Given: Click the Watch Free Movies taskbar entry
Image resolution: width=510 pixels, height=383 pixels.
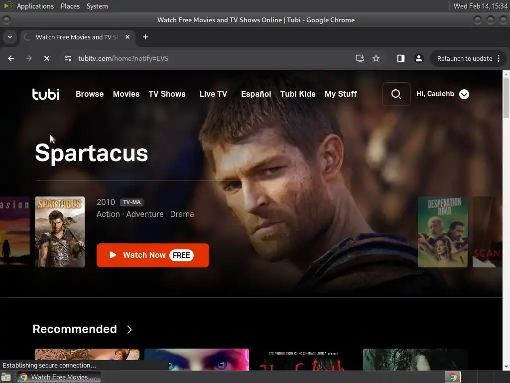Looking at the screenshot, I should [59, 377].
